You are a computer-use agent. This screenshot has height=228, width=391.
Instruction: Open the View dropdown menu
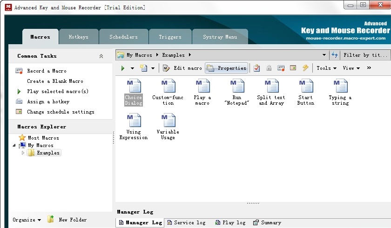(351, 68)
